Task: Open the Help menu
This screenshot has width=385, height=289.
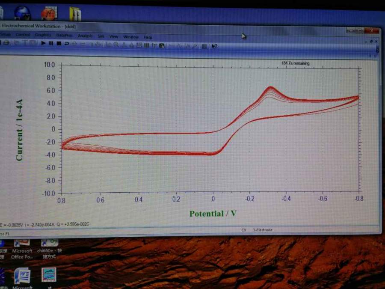Action: pos(148,37)
